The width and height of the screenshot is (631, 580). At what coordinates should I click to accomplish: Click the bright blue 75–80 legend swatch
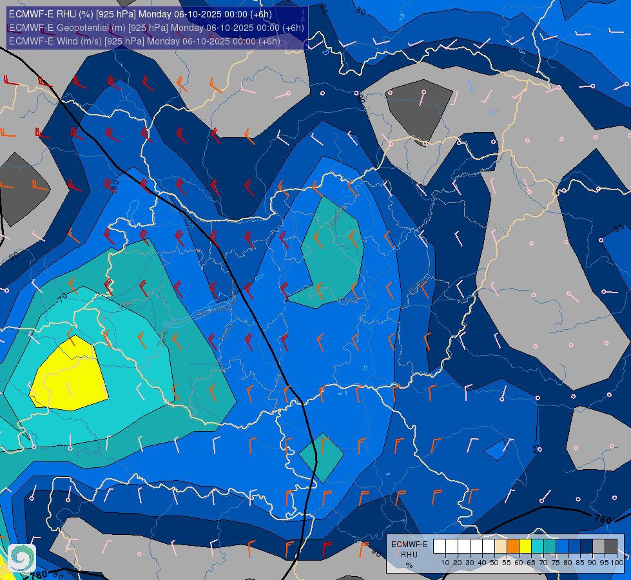[x=562, y=546]
